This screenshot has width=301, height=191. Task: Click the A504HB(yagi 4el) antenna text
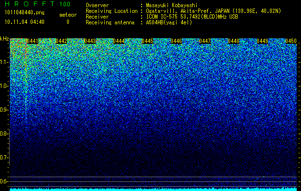[x=169, y=22]
